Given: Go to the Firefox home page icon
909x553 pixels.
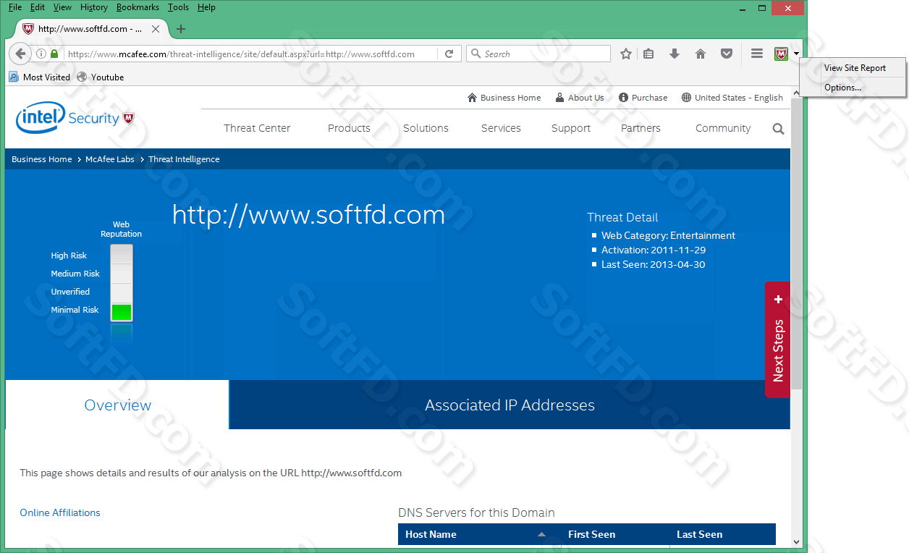Looking at the screenshot, I should [701, 54].
